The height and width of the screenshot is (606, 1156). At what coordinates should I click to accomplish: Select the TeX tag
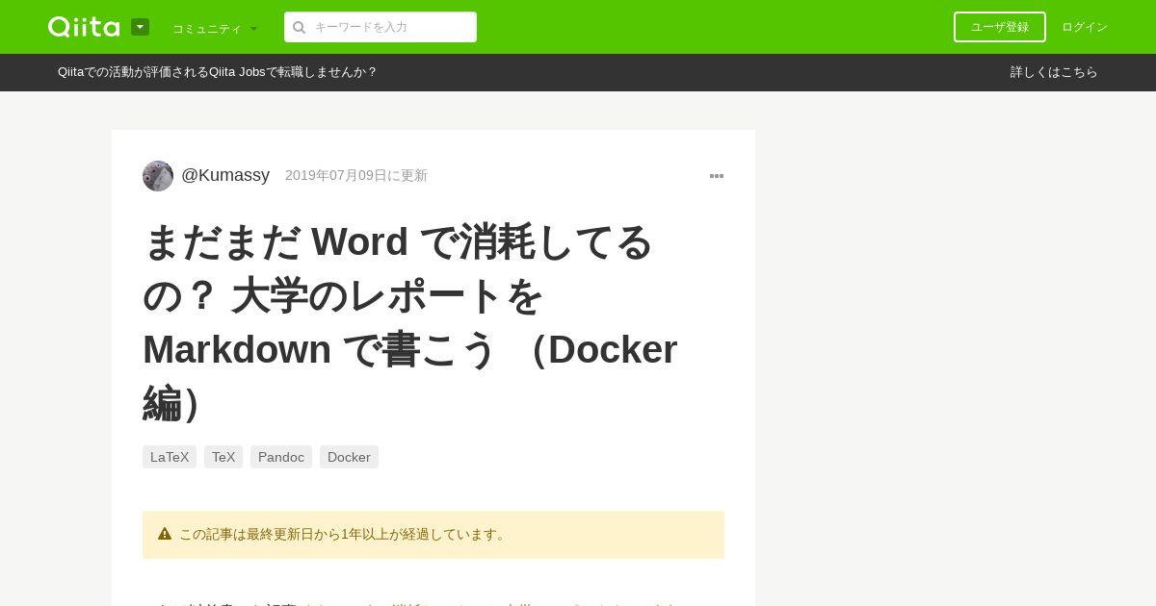pos(223,457)
